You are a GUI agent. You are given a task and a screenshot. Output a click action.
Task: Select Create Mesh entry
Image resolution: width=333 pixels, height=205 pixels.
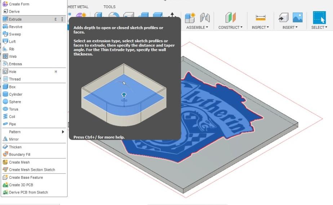(34, 162)
